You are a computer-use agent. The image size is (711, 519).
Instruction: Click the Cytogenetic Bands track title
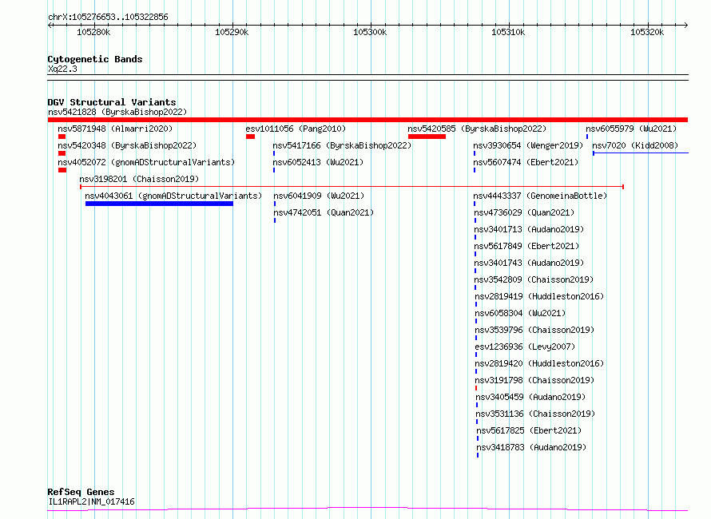(95, 59)
